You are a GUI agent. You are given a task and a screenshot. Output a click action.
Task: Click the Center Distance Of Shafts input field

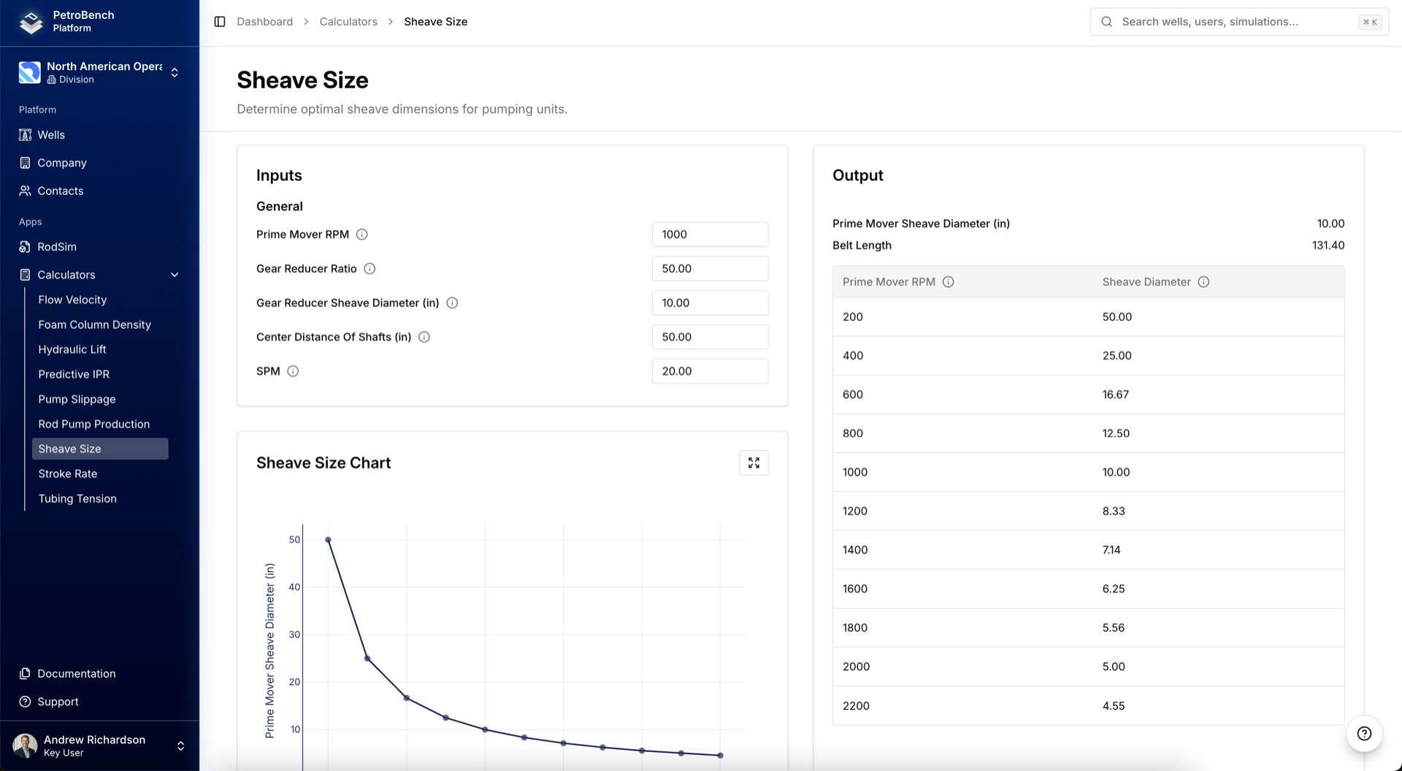pos(709,336)
